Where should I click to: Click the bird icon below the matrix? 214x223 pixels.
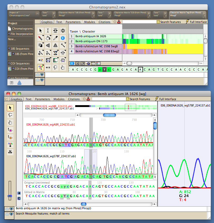pos(88,63)
